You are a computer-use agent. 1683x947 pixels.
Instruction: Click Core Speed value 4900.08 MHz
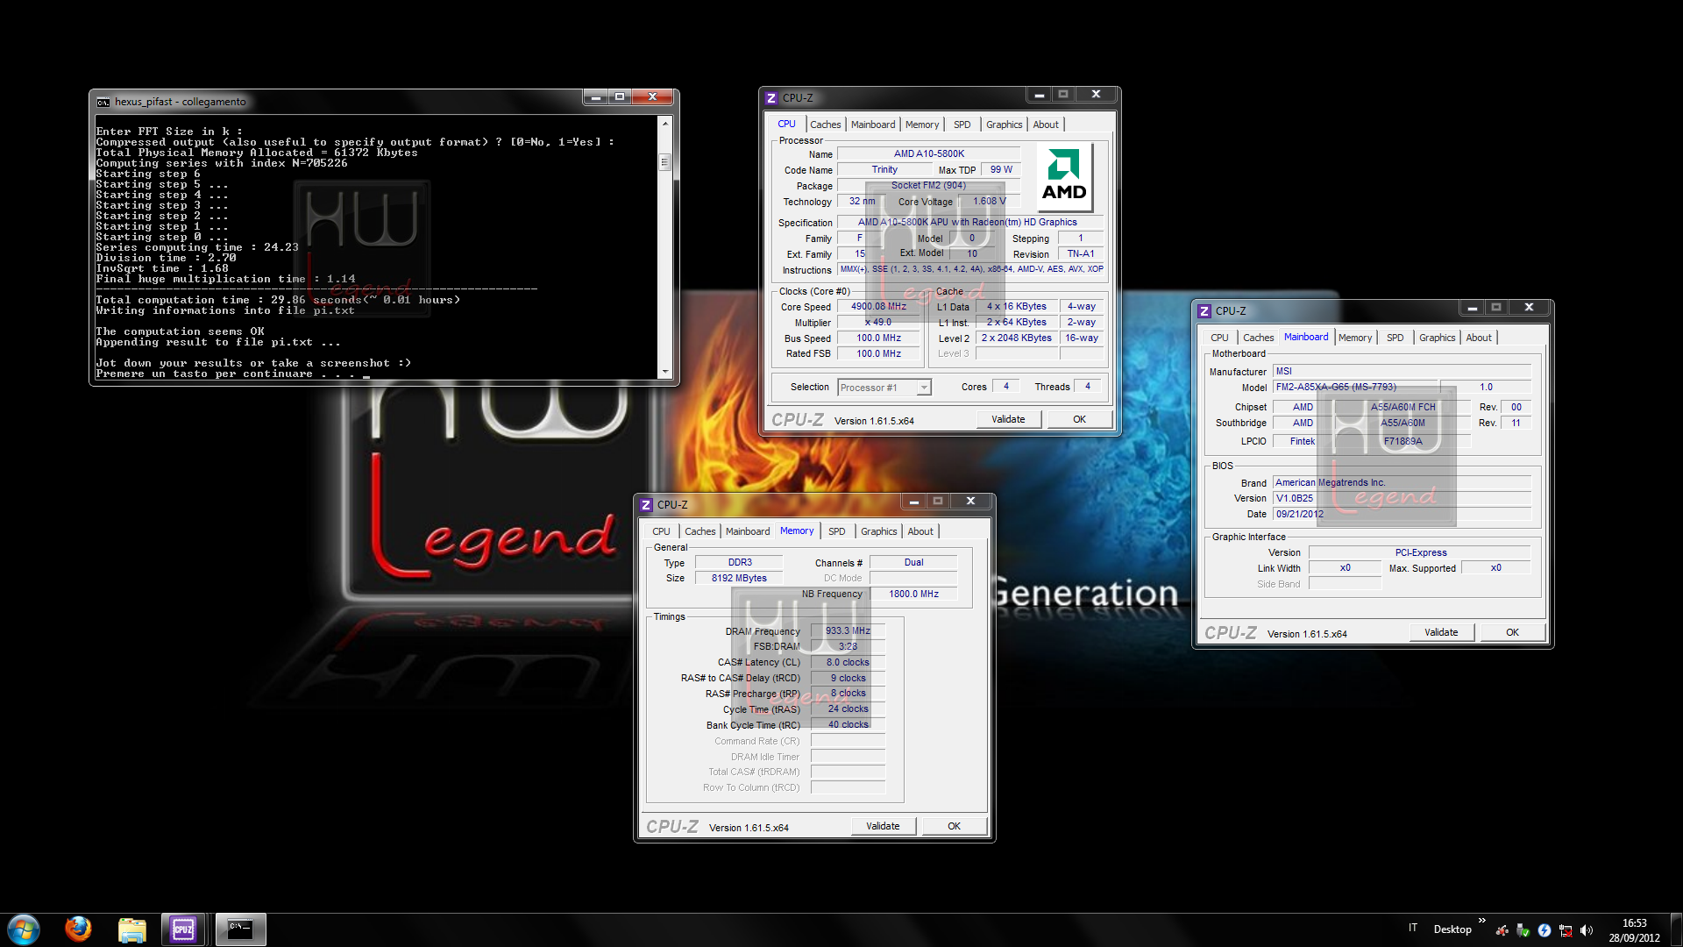click(x=878, y=307)
